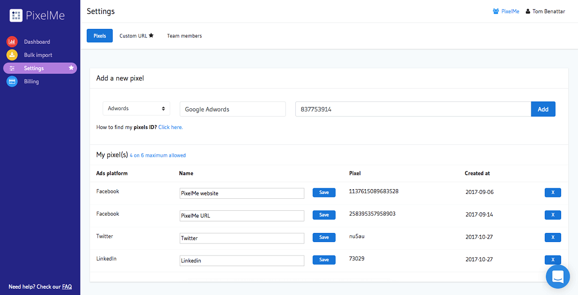The image size is (578, 295).
Task: Click the 'Name' column header
Action: (x=186, y=173)
